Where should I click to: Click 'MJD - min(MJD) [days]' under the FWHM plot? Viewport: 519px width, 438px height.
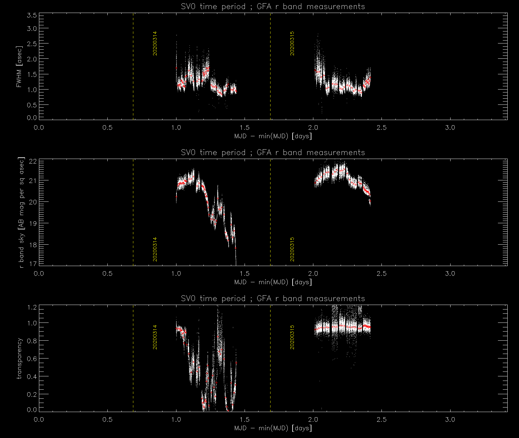point(273,136)
